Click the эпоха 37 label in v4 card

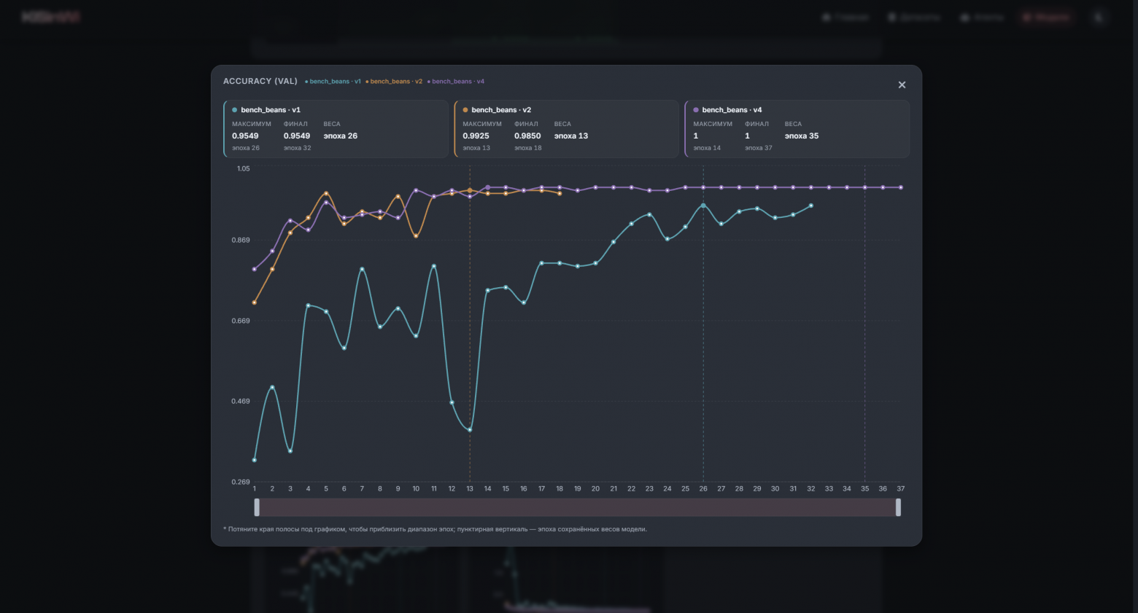pyautogui.click(x=759, y=148)
